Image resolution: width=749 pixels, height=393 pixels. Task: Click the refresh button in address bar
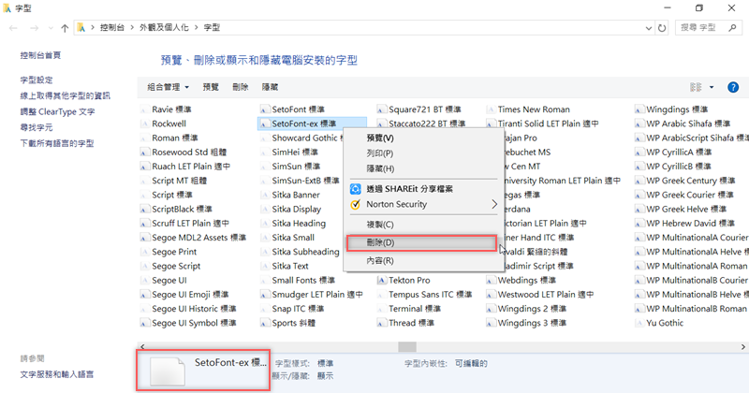tap(662, 28)
